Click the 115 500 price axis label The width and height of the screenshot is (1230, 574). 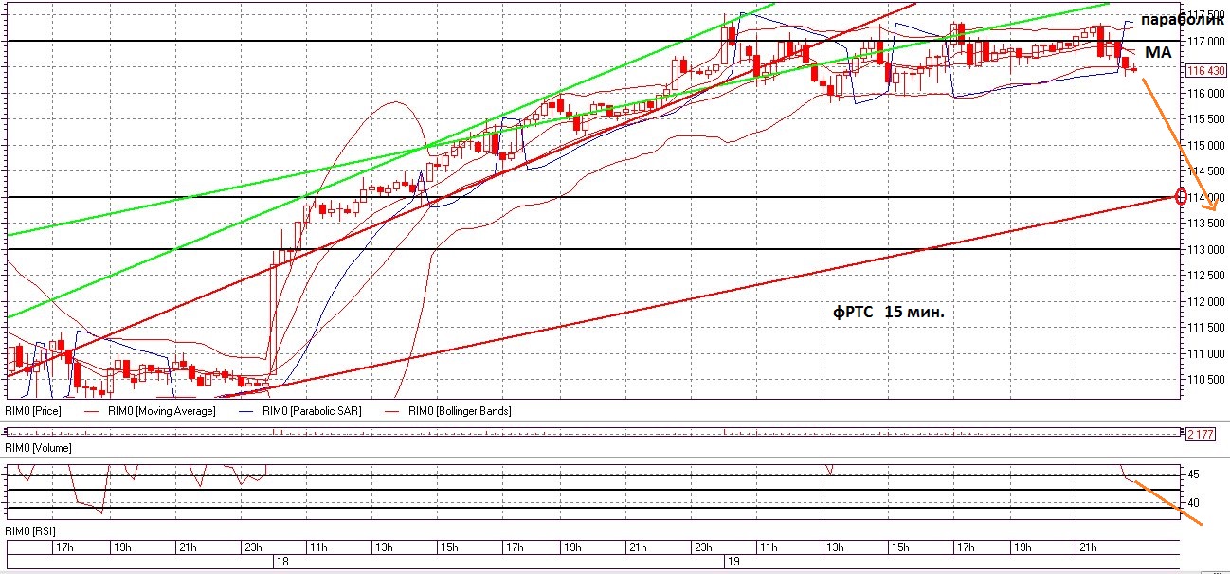[x=1206, y=119]
